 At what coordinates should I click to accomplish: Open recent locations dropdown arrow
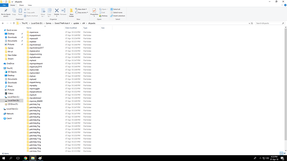point(11,23)
